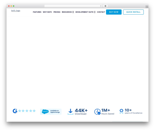Click the red close window button
155x131 pixels.
(x=9, y=6)
